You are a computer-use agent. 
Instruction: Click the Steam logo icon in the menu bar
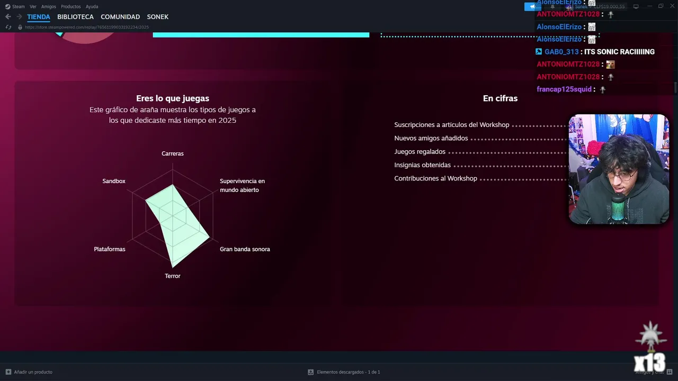click(7, 6)
